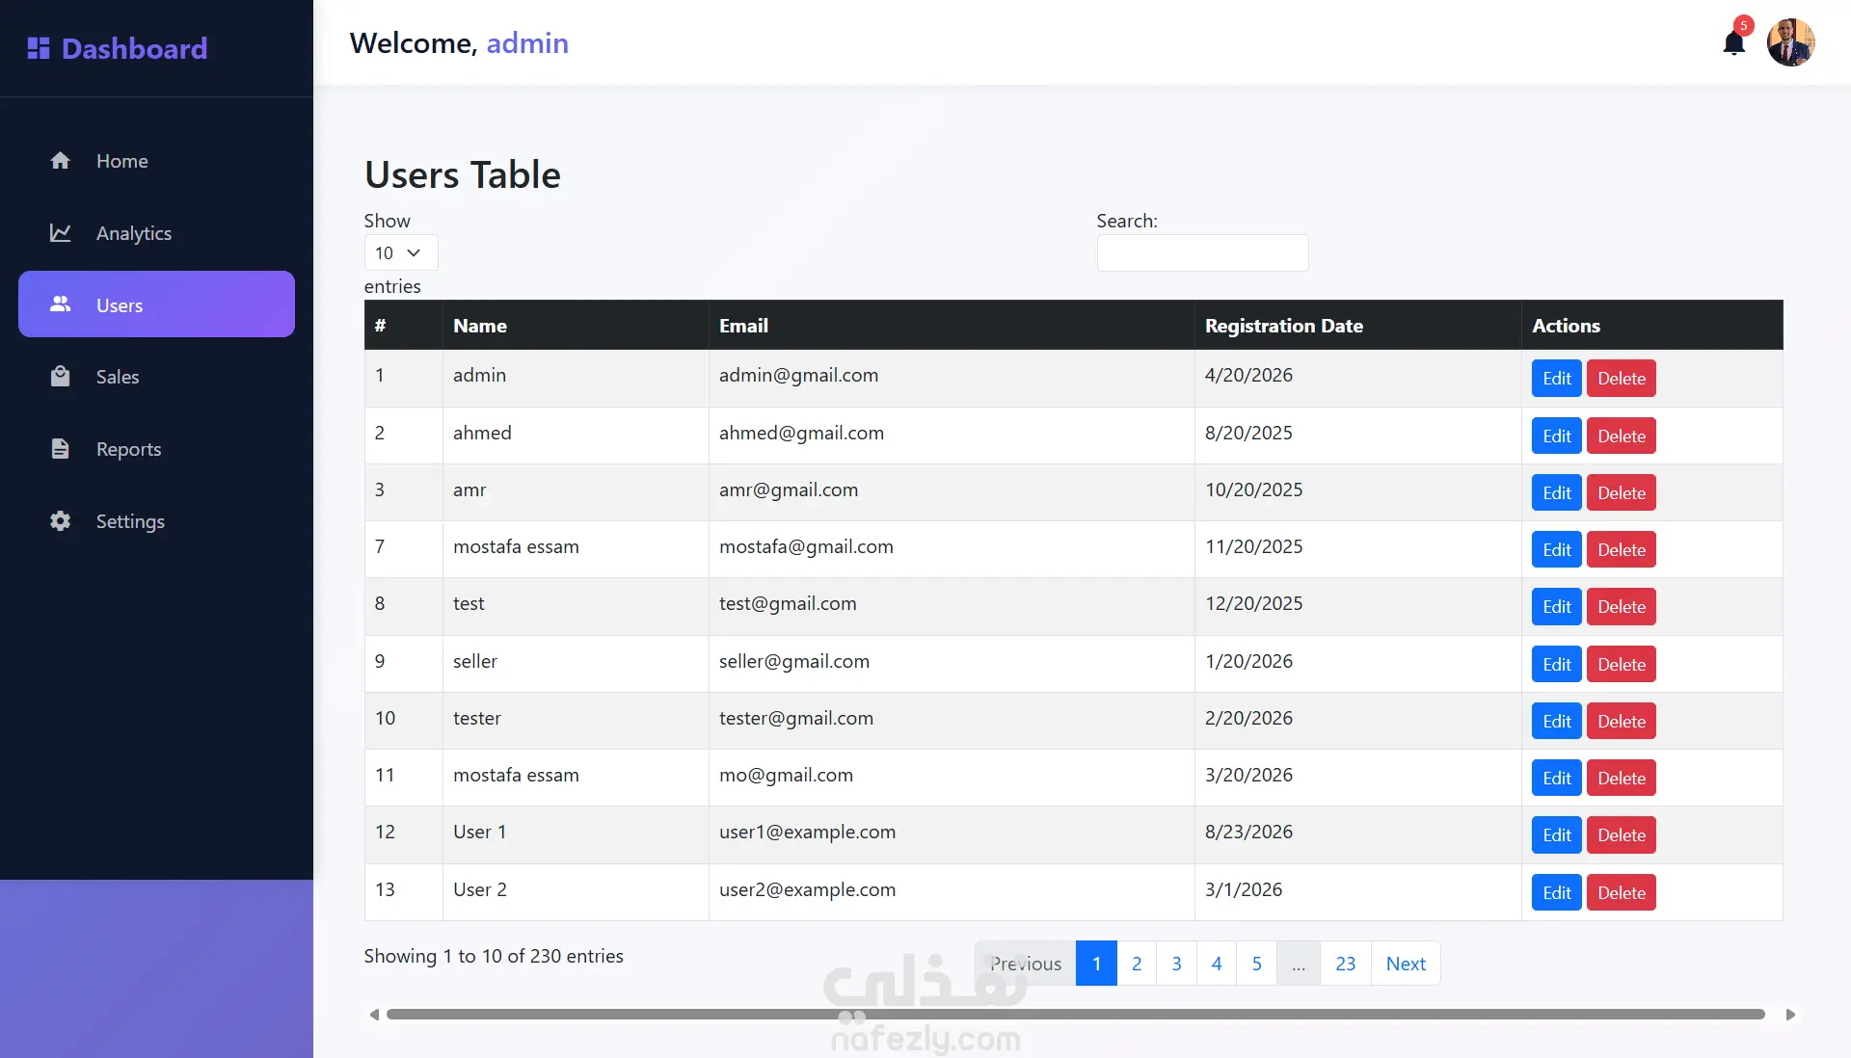
Task: Click the scrollbar right arrow
Action: click(x=1790, y=1015)
